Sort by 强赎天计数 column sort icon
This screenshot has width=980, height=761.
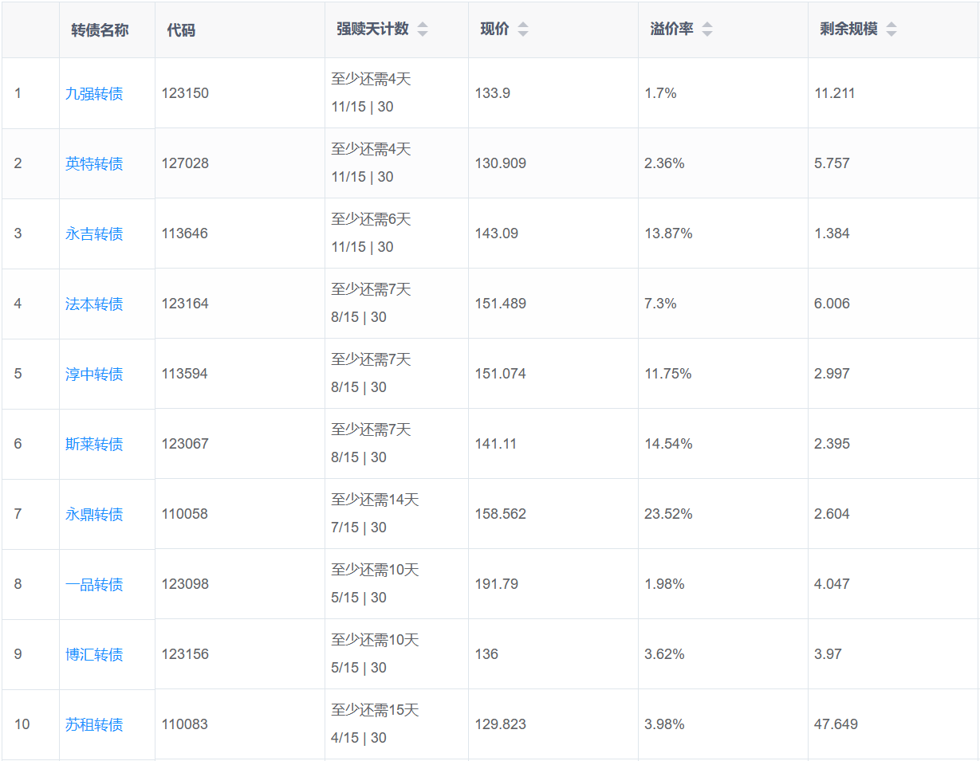click(423, 29)
